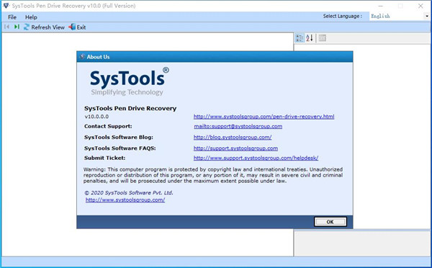432x268 pixels.
Task: Click the Exit label in the toolbar
Action: [81, 27]
